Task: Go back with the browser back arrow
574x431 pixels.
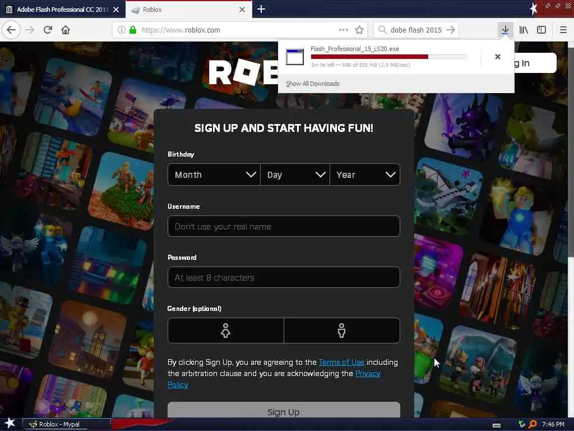Action: [11, 30]
